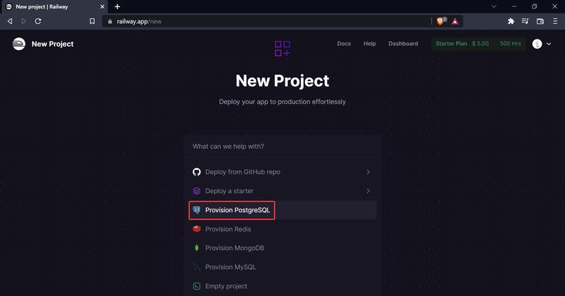The width and height of the screenshot is (565, 296).
Task: Choose Provision Redis
Action: [282, 229]
